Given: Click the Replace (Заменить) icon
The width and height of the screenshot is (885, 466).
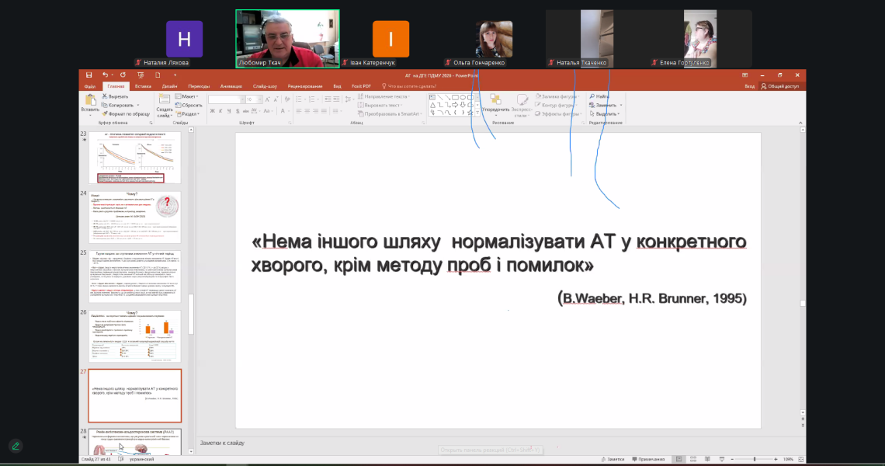Looking at the screenshot, I should (604, 104).
